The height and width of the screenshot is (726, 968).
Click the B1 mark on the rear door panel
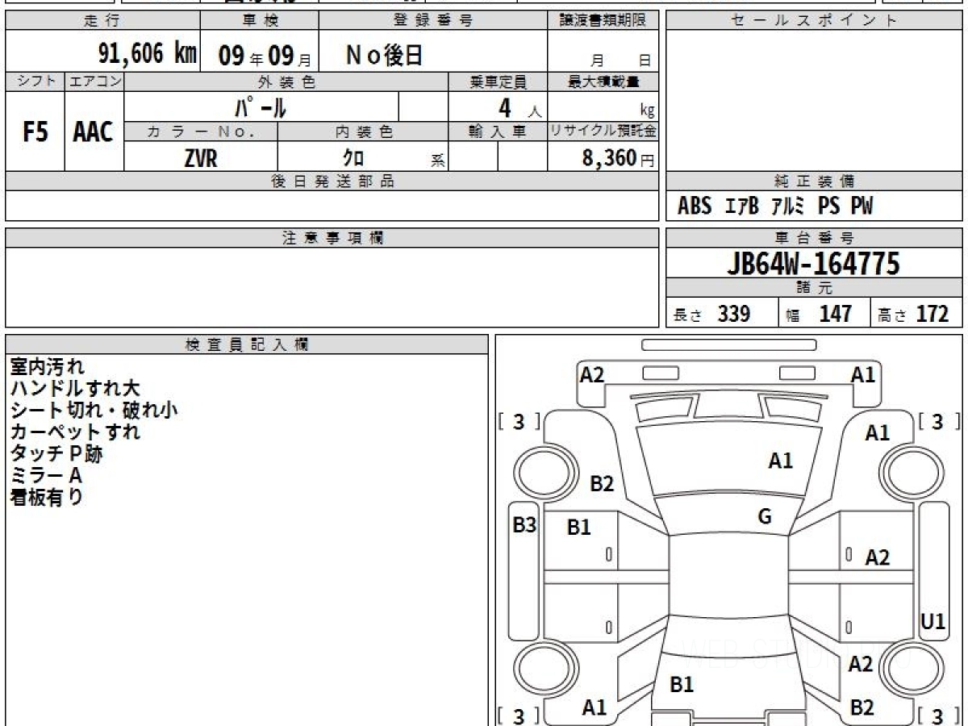point(682,685)
